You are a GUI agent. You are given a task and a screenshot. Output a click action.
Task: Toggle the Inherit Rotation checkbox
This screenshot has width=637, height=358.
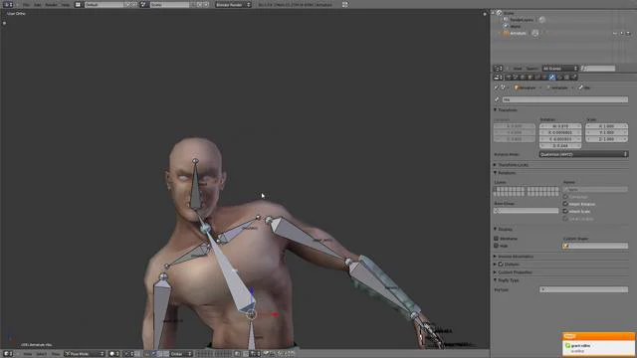(x=565, y=204)
